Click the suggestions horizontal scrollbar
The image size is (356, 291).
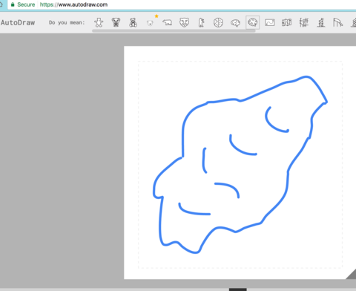[174, 31]
